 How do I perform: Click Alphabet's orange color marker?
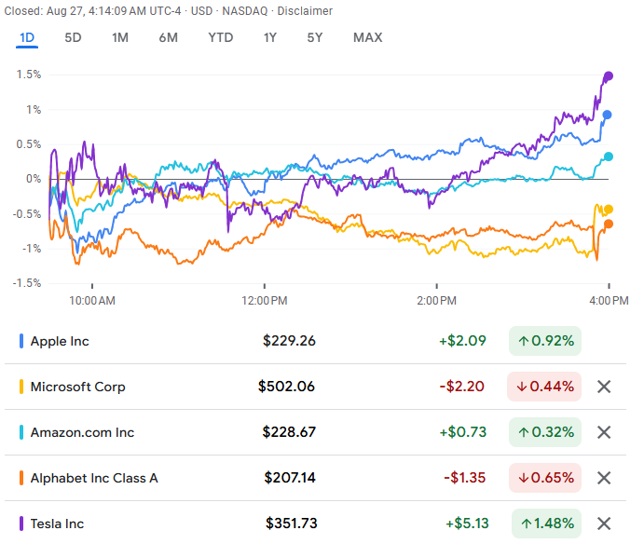point(21,478)
